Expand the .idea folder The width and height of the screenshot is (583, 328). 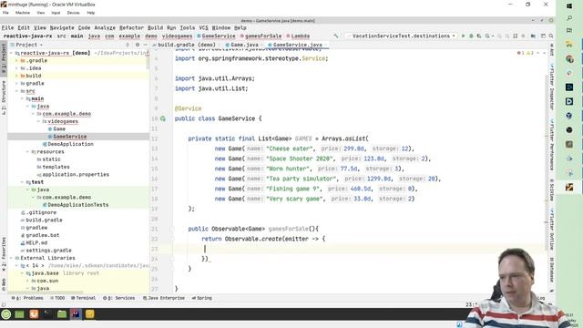click(x=16, y=68)
